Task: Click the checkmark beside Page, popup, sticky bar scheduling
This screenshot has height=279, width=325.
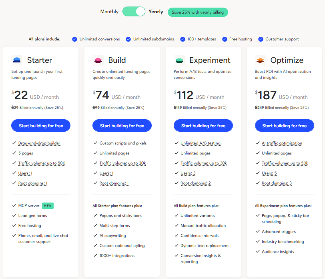Action: (x=258, y=215)
